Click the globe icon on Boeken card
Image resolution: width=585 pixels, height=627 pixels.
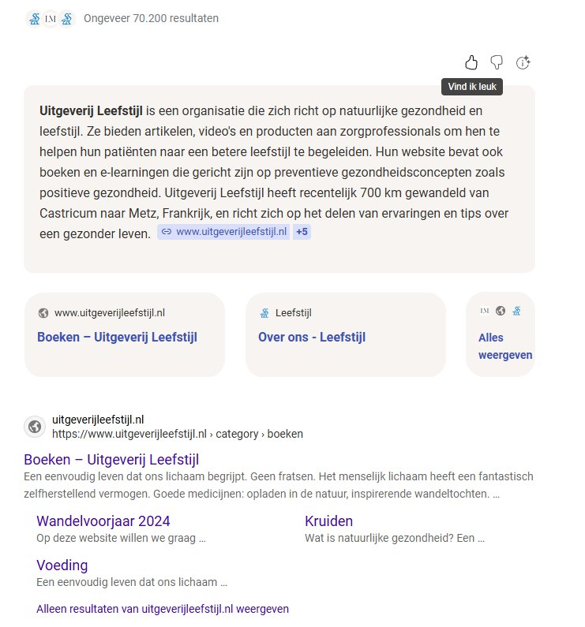(43, 313)
